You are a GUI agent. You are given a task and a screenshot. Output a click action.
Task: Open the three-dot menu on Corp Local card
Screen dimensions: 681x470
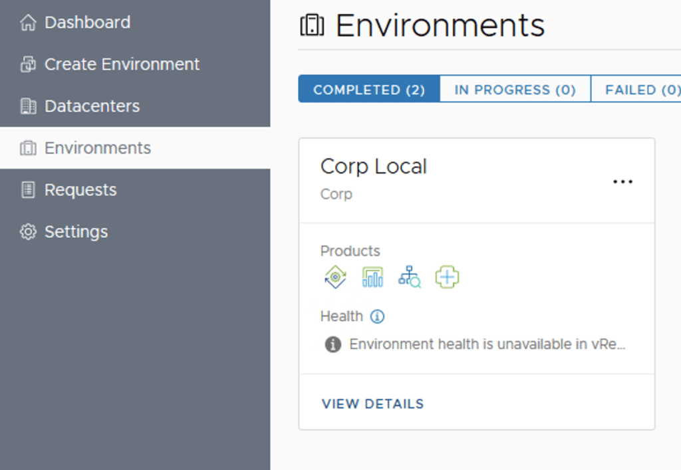(x=622, y=181)
